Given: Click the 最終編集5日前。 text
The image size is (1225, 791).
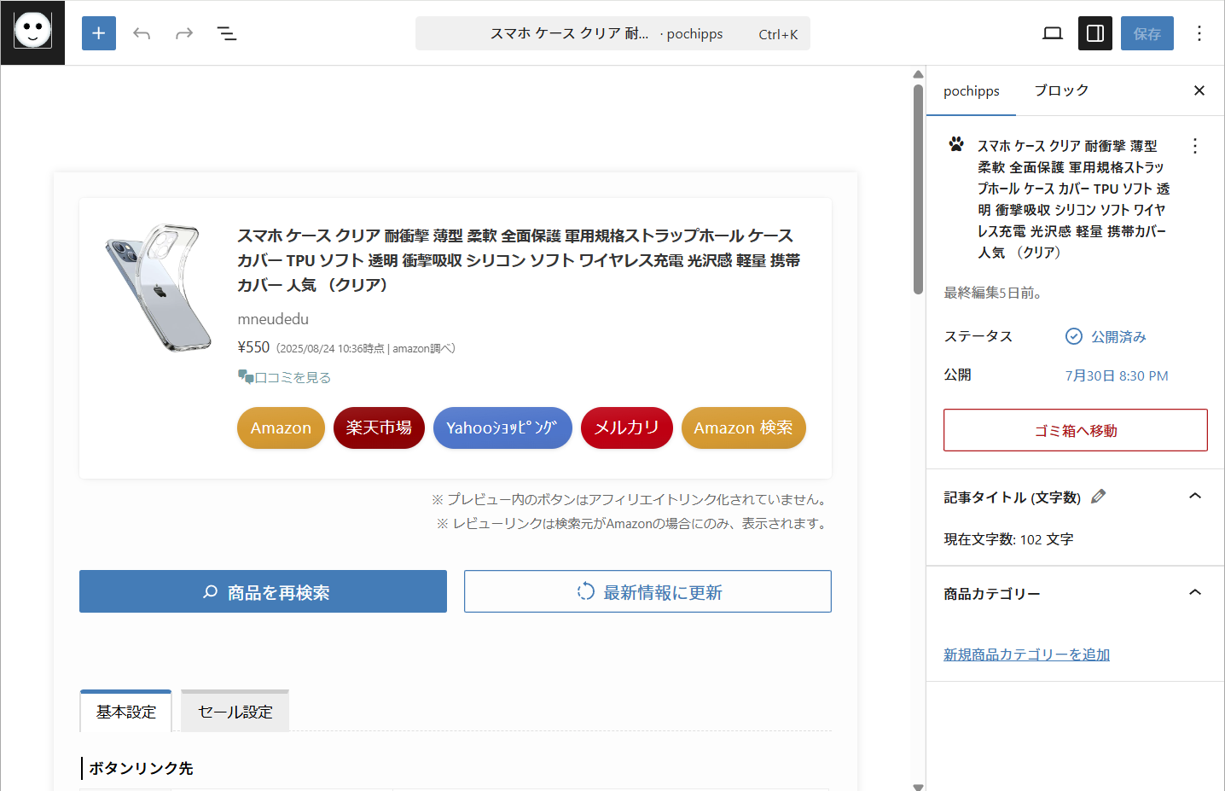Looking at the screenshot, I should 993,293.
